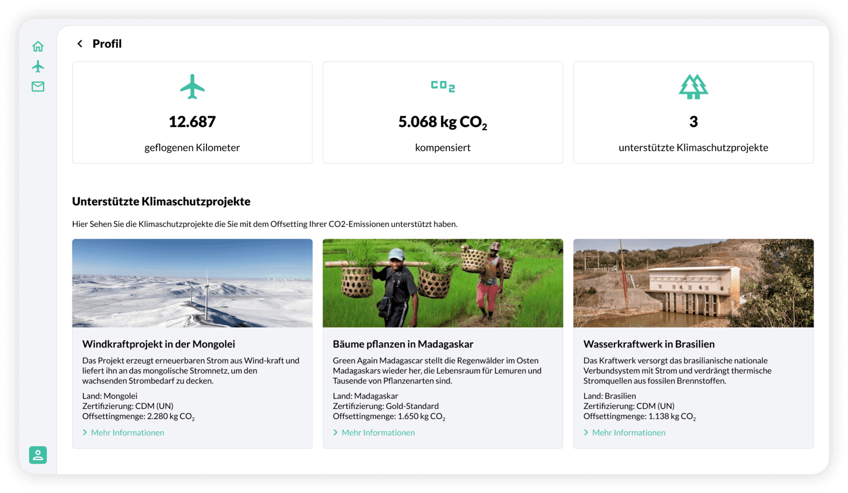Select the Windkraftprojekt in der Mongolei title
The height and width of the screenshot is (493, 848).
[x=158, y=344]
